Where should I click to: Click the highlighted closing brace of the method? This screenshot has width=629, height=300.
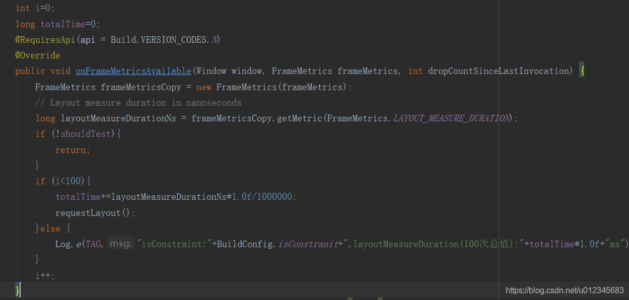click(18, 290)
